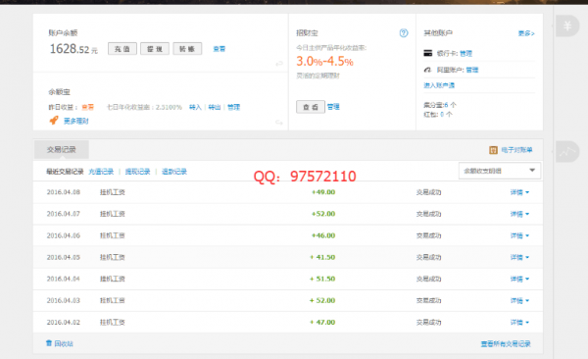Click the 余额宝 转入 link
This screenshot has height=359, width=588.
coord(195,107)
